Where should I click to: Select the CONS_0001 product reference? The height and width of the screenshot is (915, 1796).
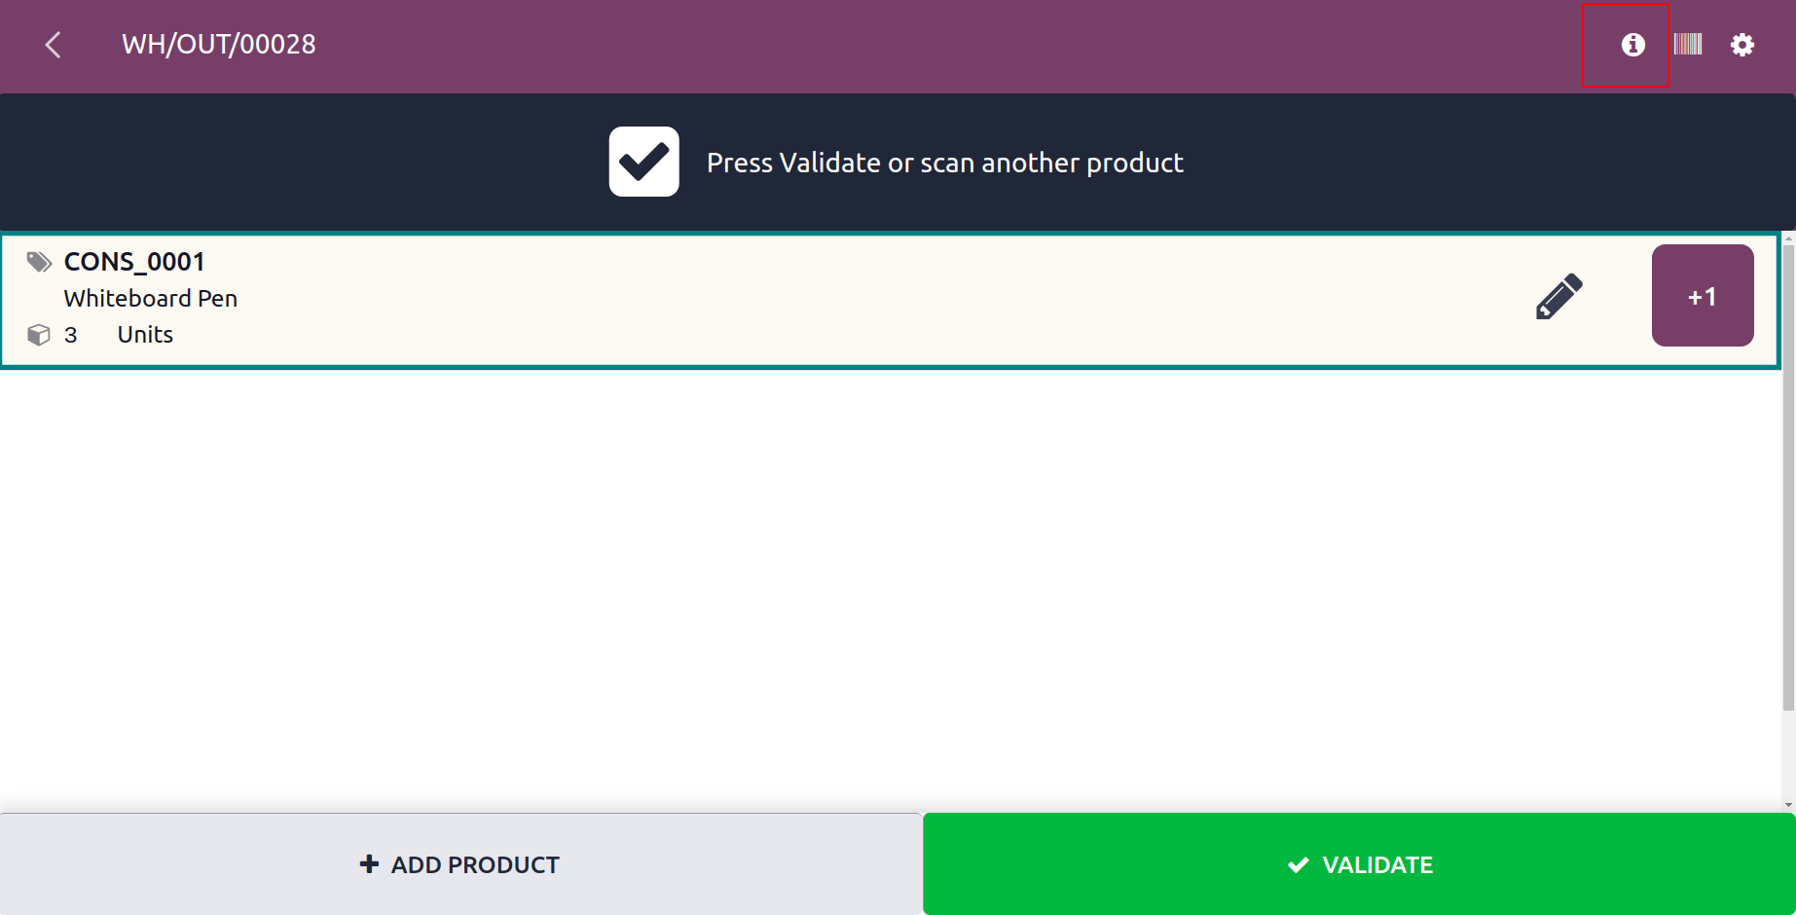point(134,262)
